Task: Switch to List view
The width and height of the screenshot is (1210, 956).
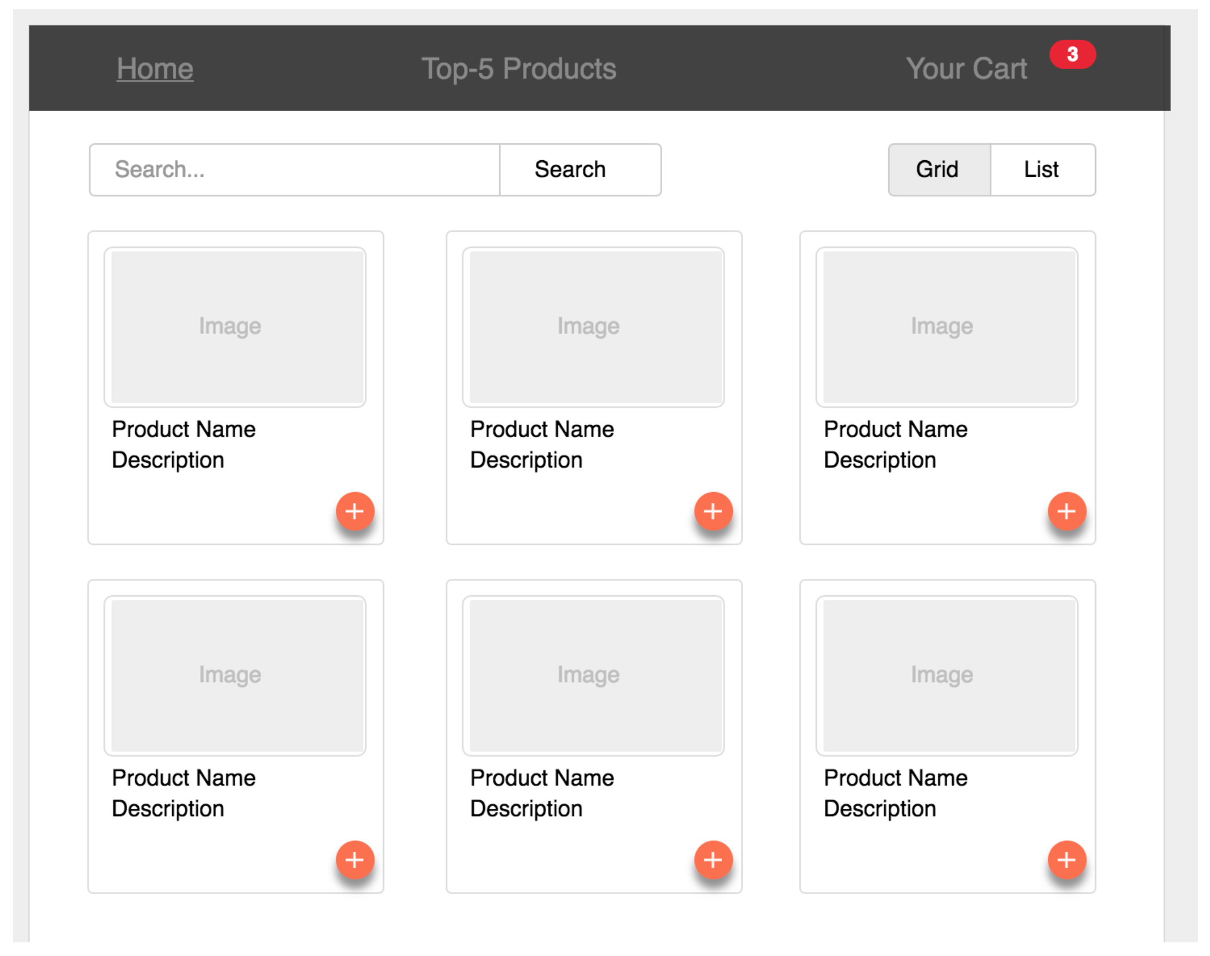Action: pyautogui.click(x=1041, y=169)
